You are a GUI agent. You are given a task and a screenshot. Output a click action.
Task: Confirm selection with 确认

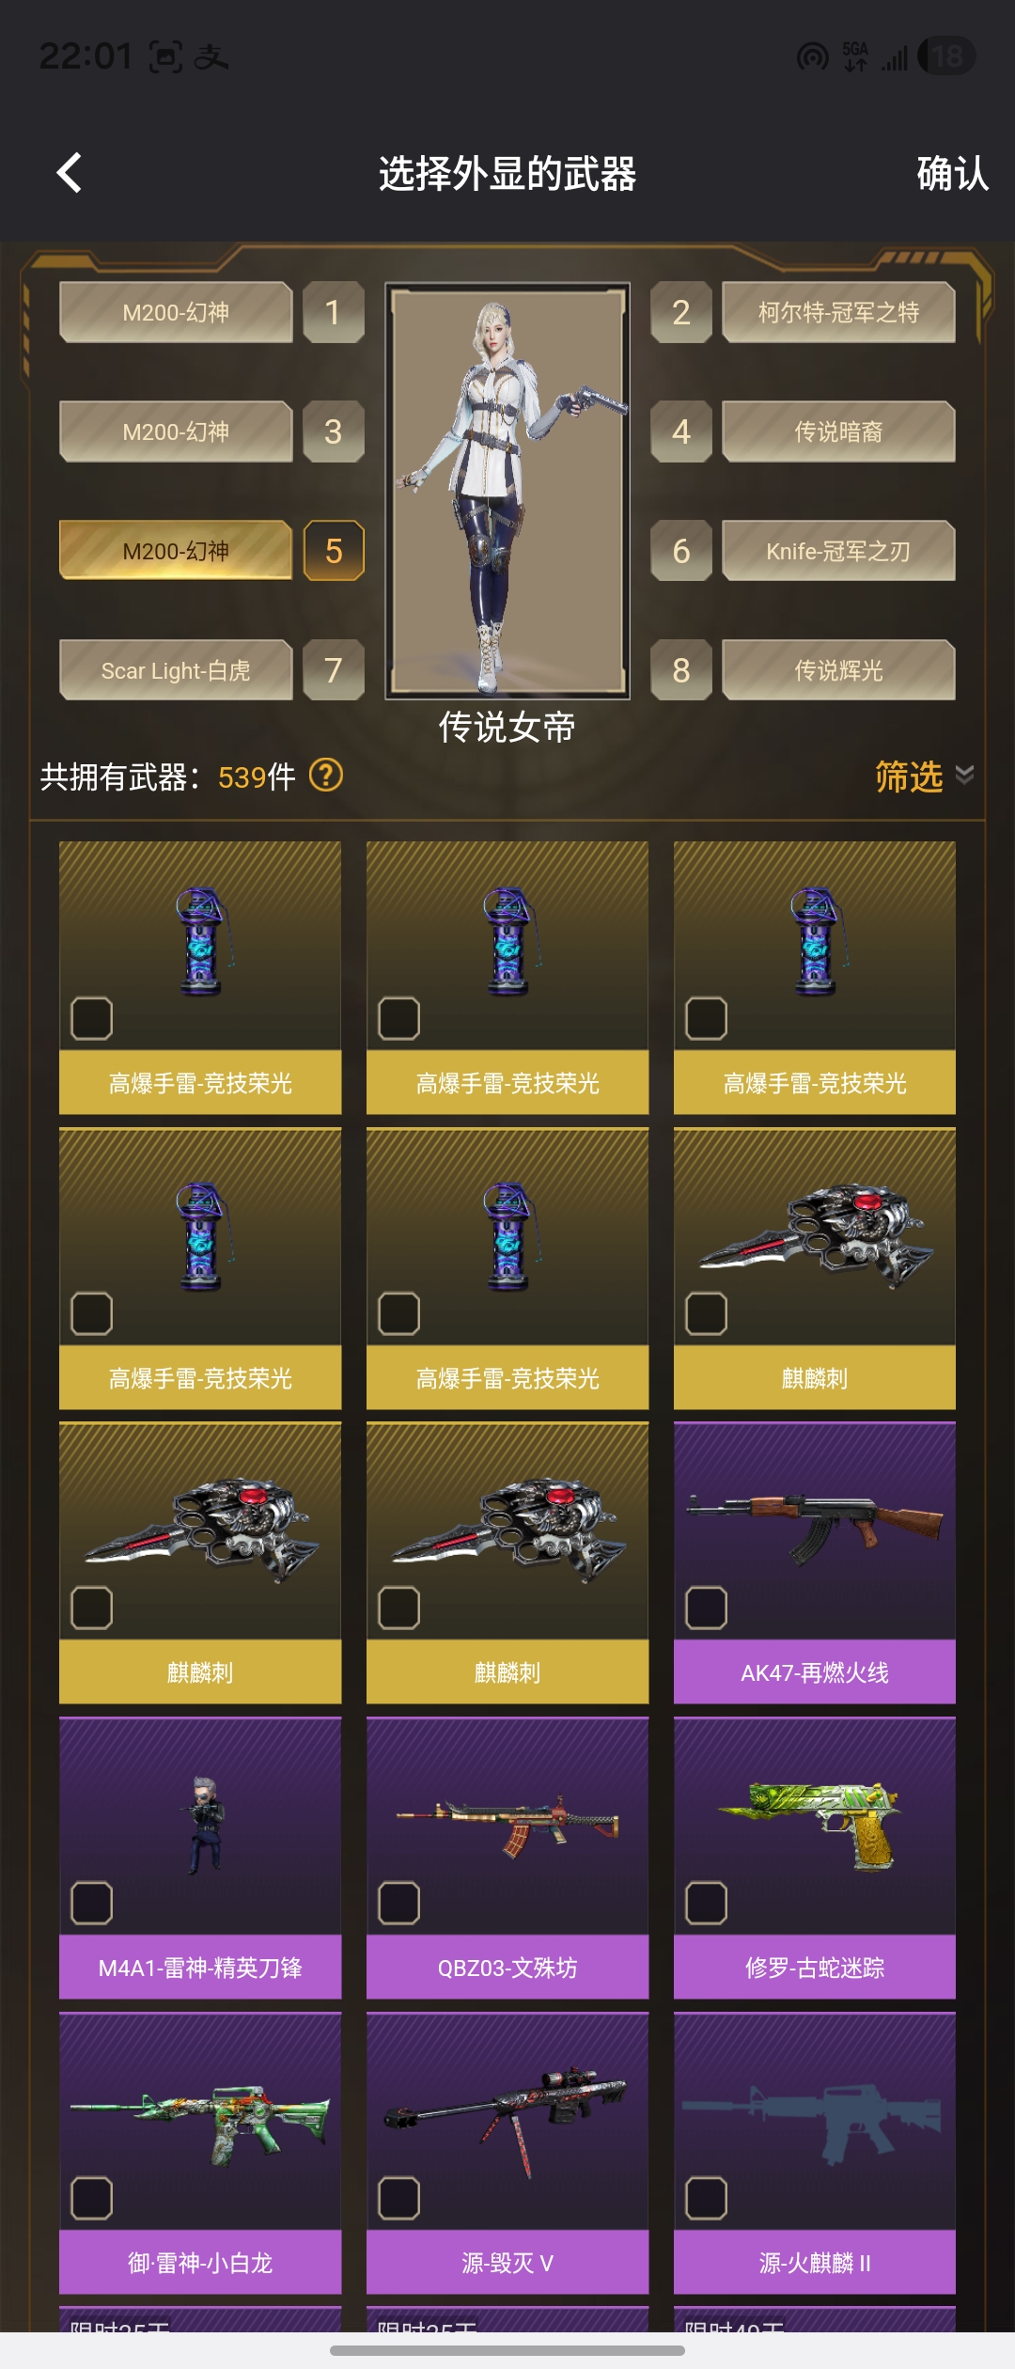click(x=952, y=174)
